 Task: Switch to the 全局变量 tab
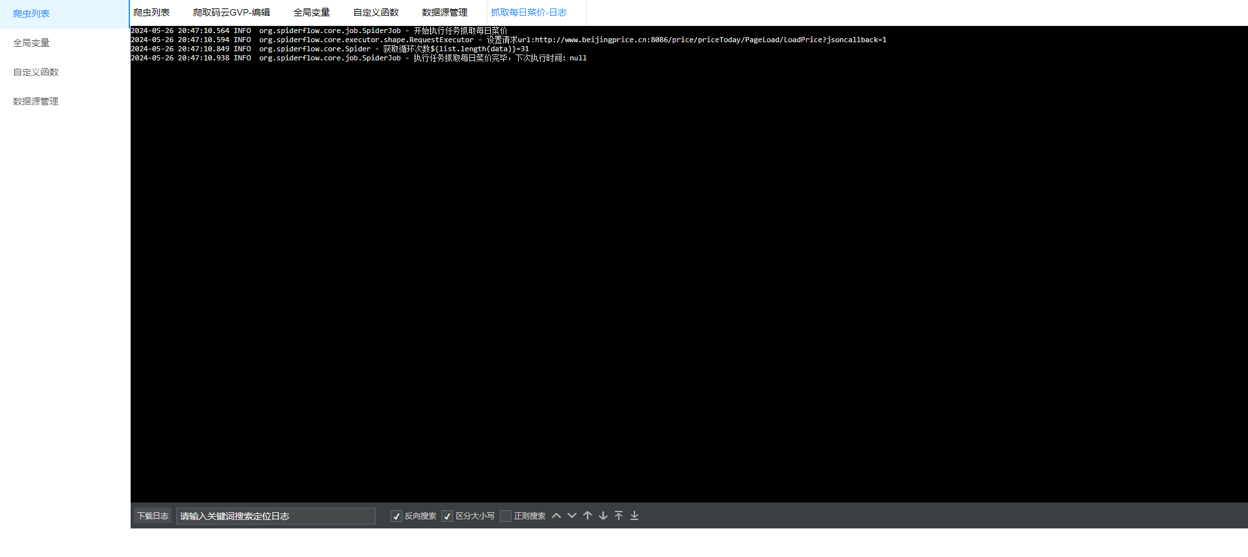coord(311,12)
